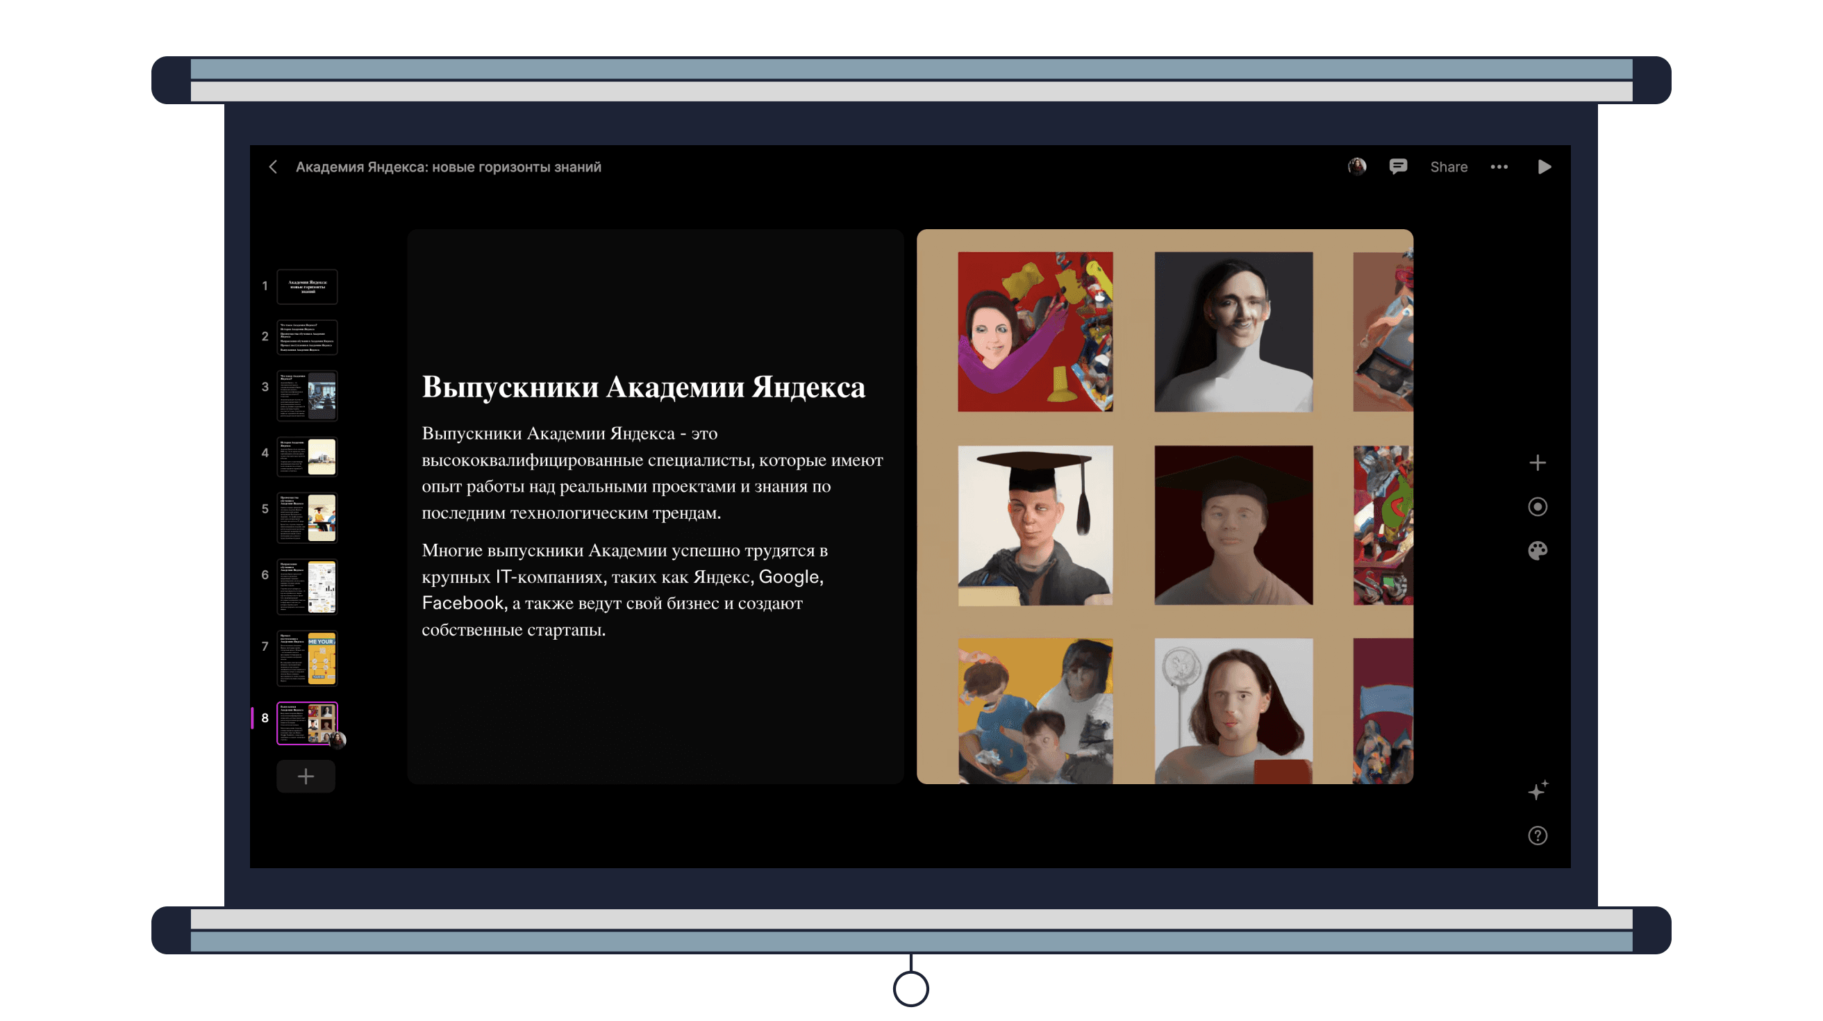Open the user avatar in the top bar
The width and height of the screenshot is (1823, 1021).
tap(1356, 167)
